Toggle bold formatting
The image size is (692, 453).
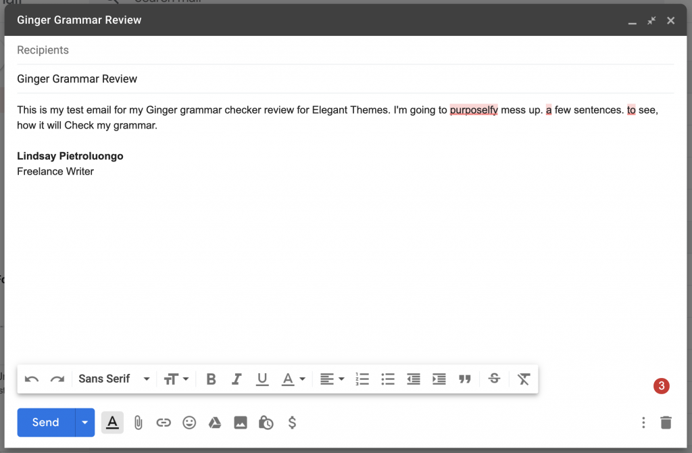pos(211,379)
